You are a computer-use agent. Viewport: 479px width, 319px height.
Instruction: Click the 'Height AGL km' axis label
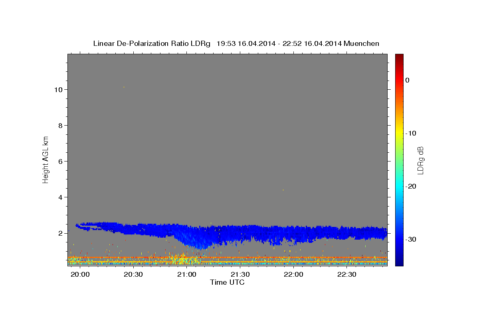(x=46, y=159)
